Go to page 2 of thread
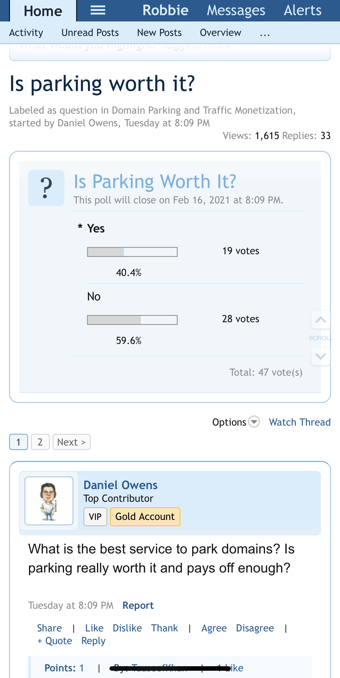This screenshot has height=678, width=340. tap(40, 442)
